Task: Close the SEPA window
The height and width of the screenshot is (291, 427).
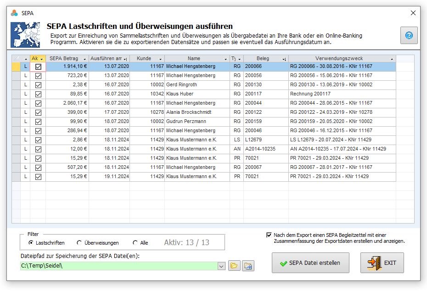Action: (413, 13)
